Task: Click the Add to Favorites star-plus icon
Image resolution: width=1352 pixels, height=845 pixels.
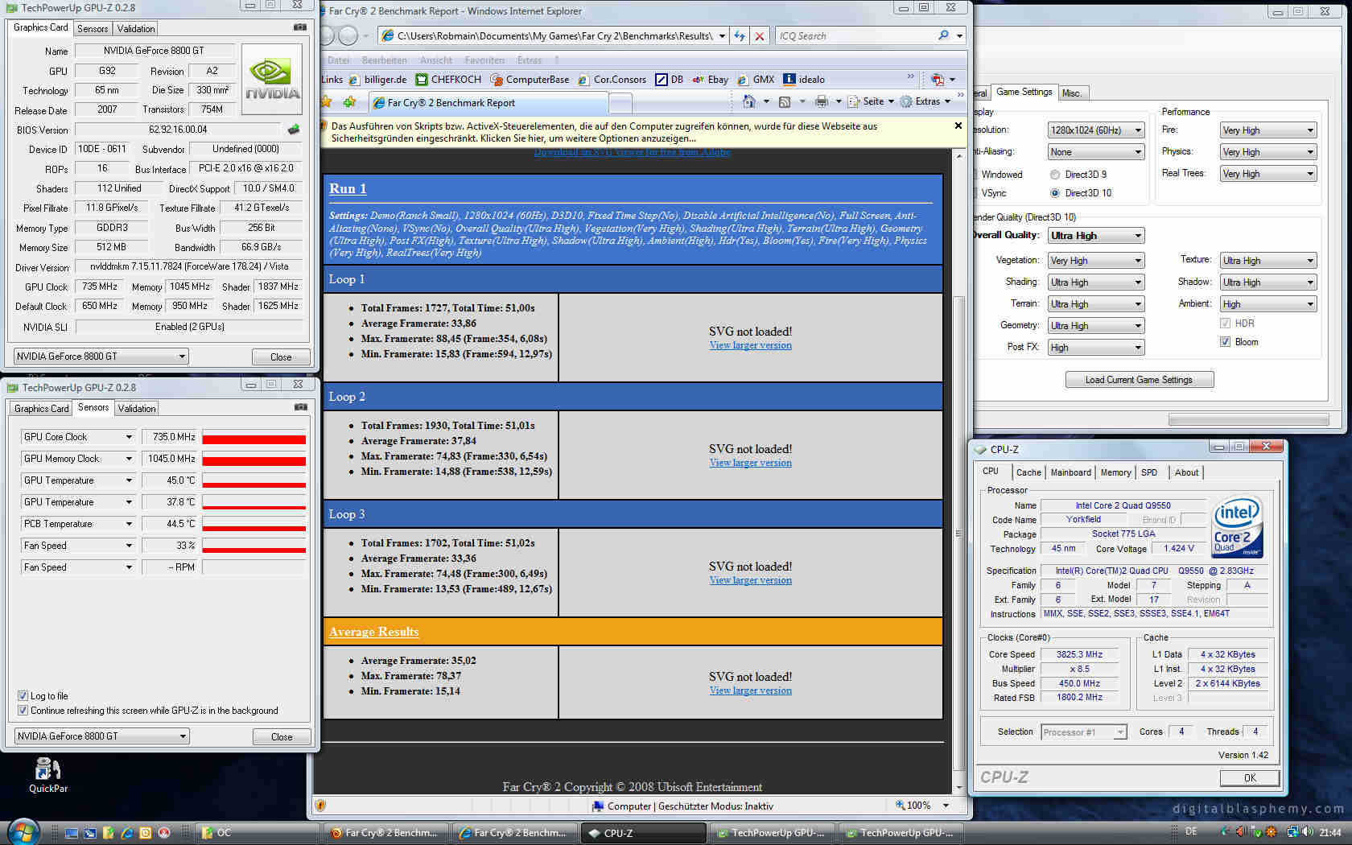Action: point(349,102)
